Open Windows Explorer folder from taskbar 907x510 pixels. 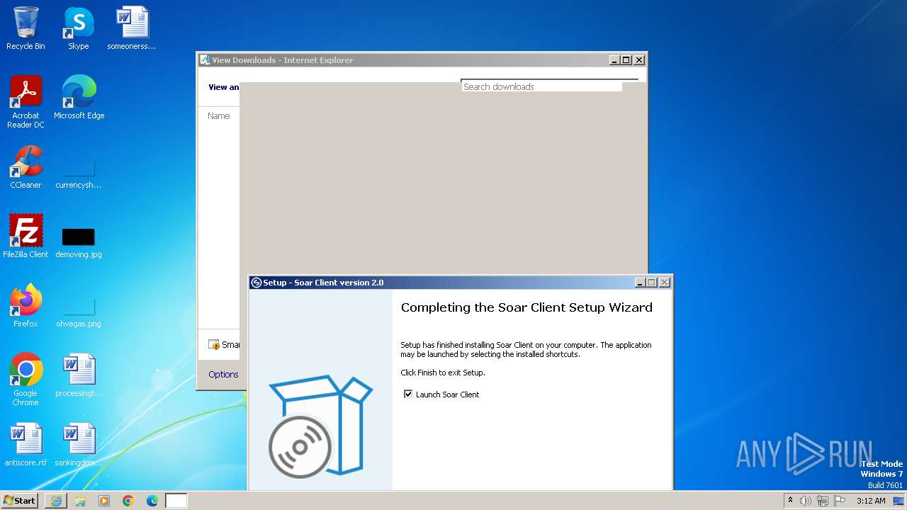(80, 501)
